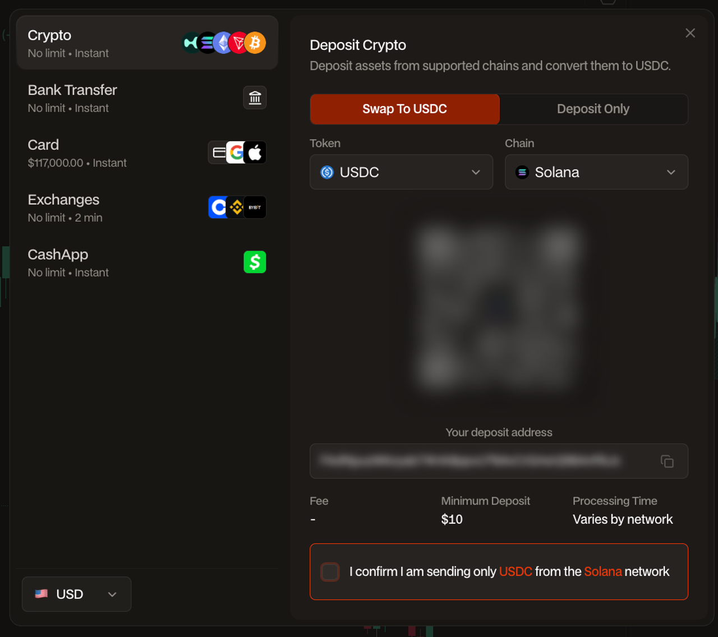Viewport: 718px width, 637px height.
Task: Click the Bitcoin icon in Crypto row
Action: 255,43
